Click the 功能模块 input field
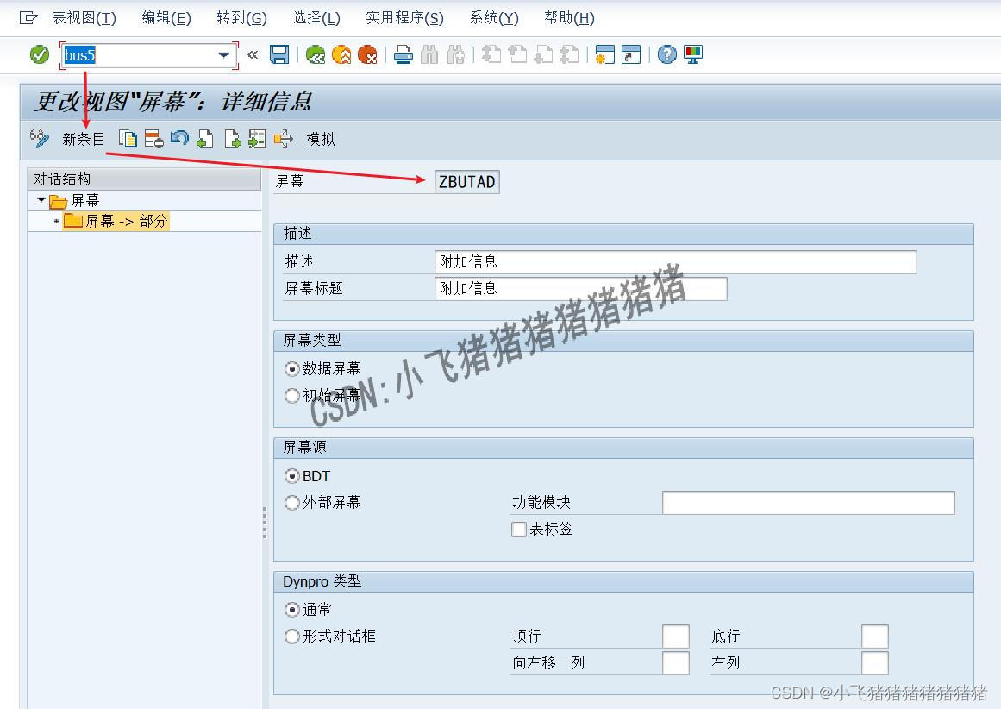The height and width of the screenshot is (709, 1001). [808, 503]
